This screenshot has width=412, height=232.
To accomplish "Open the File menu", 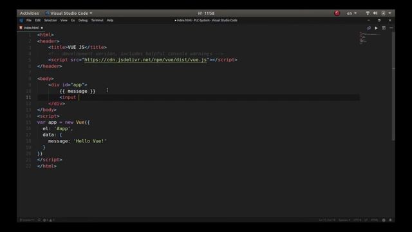I will pyautogui.click(x=28, y=20).
